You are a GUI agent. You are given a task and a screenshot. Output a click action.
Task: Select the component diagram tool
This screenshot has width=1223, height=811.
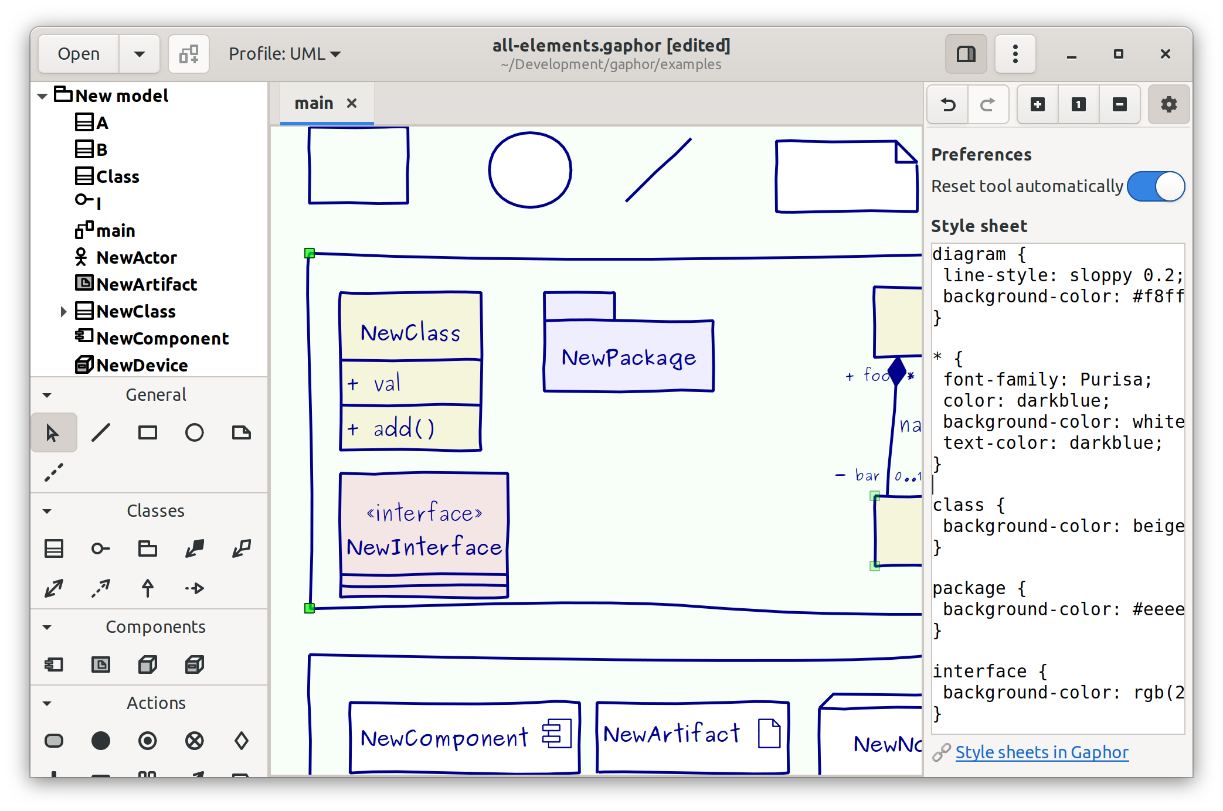tap(55, 665)
